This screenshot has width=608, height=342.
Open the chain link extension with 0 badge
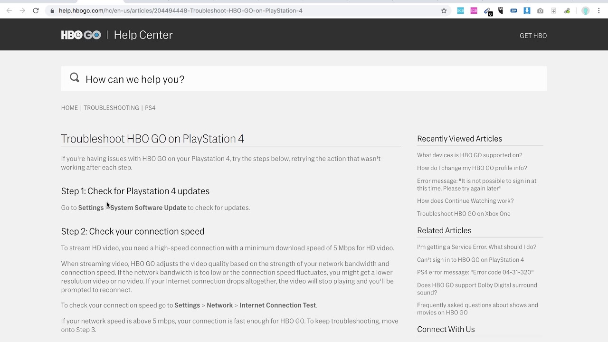point(487,11)
